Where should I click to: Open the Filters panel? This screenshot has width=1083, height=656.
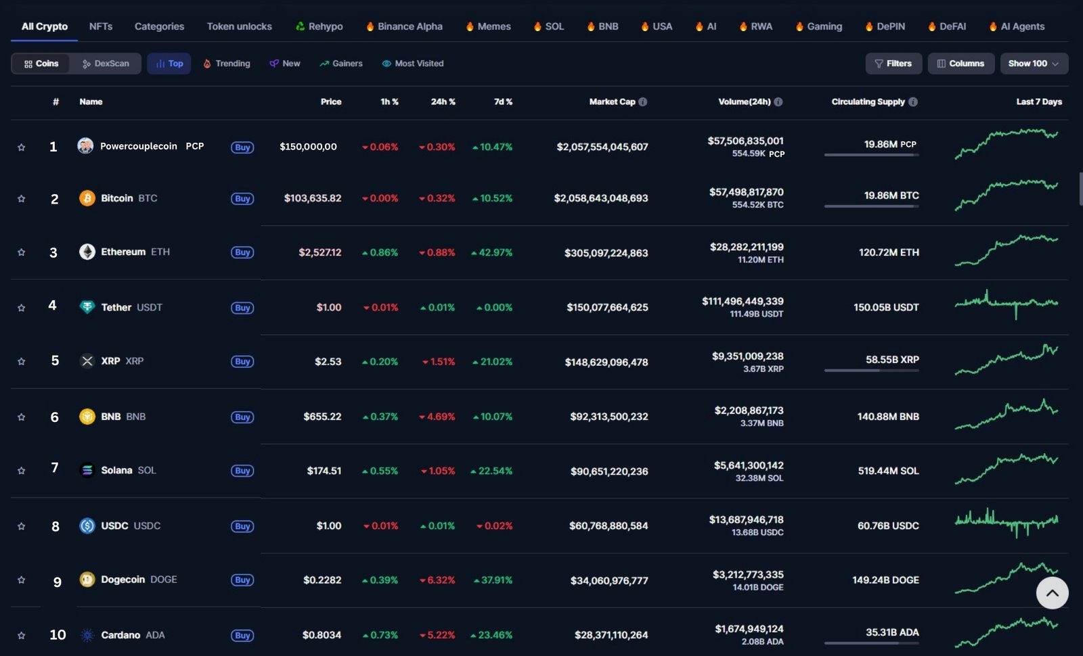click(893, 64)
